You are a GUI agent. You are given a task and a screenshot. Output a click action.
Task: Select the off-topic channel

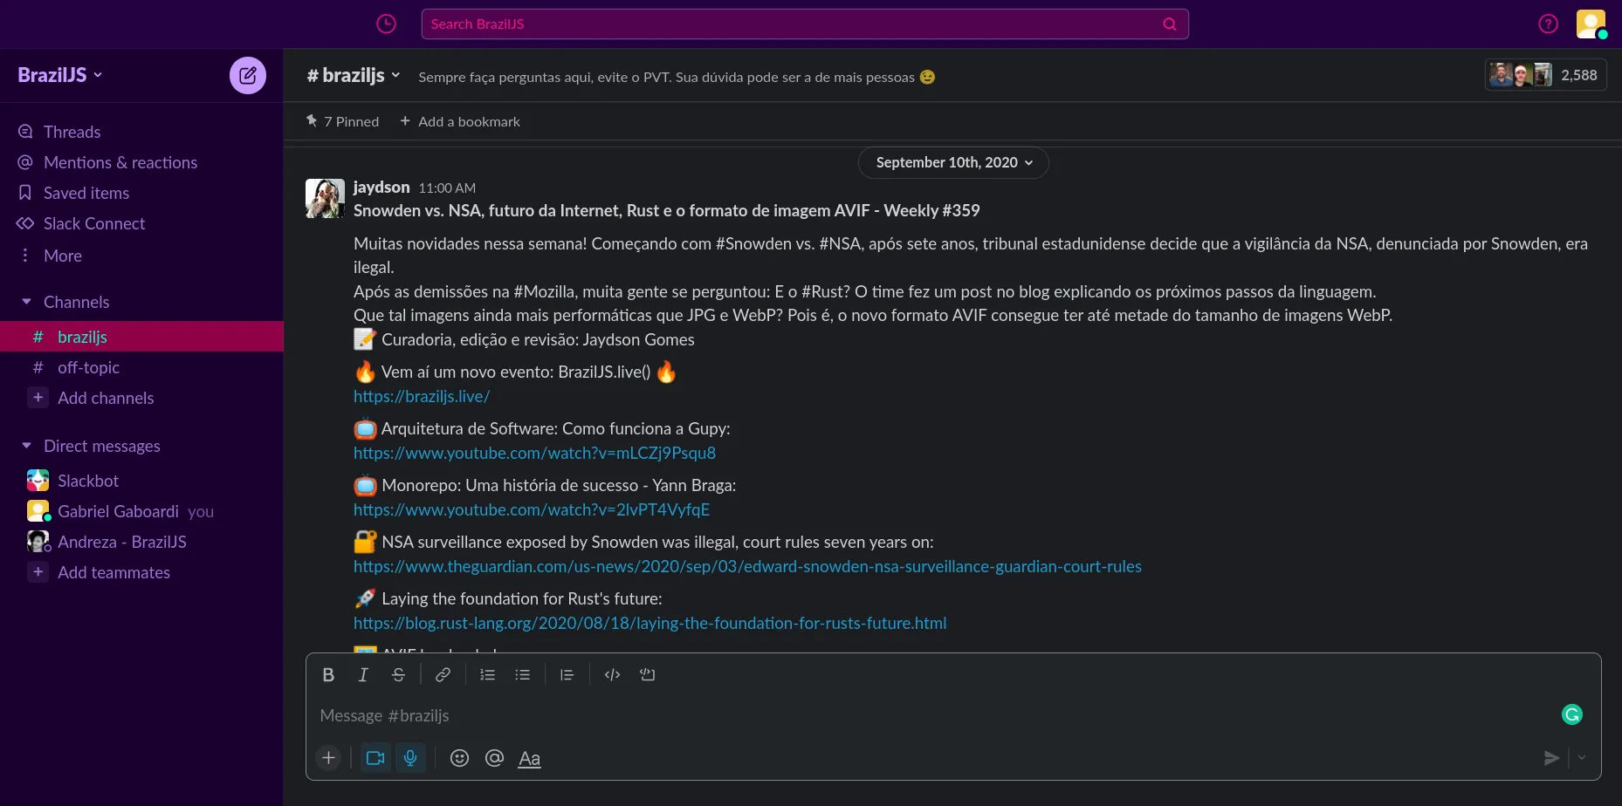click(x=141, y=367)
